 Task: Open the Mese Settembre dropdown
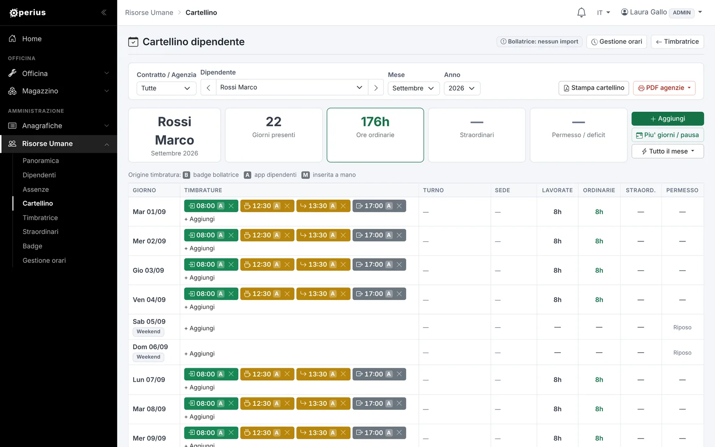pos(413,88)
